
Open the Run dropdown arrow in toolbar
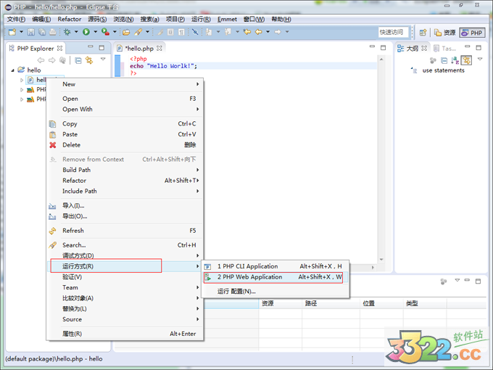[x=95, y=33]
